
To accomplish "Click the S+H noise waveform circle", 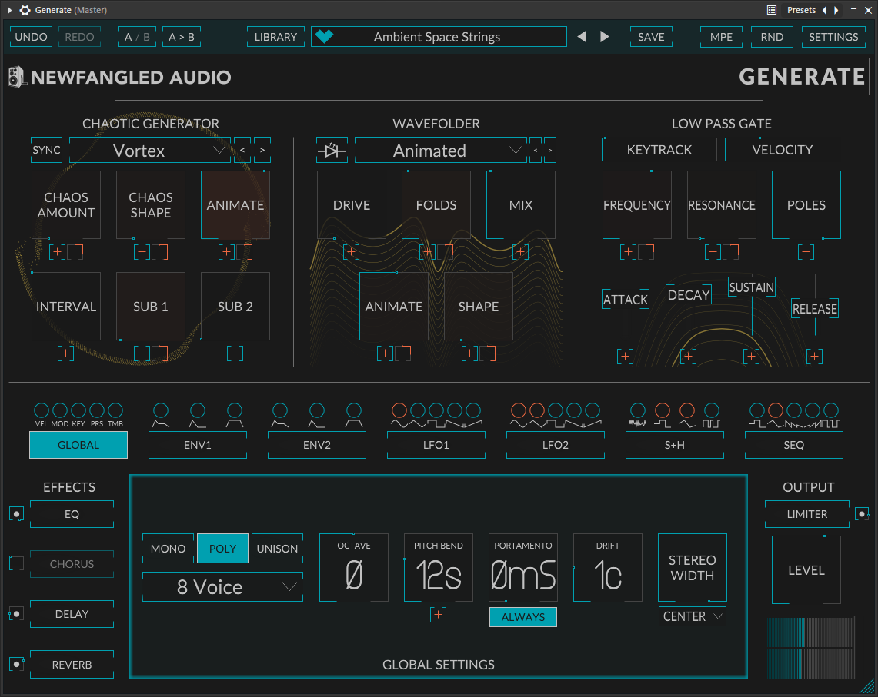I will click(637, 410).
